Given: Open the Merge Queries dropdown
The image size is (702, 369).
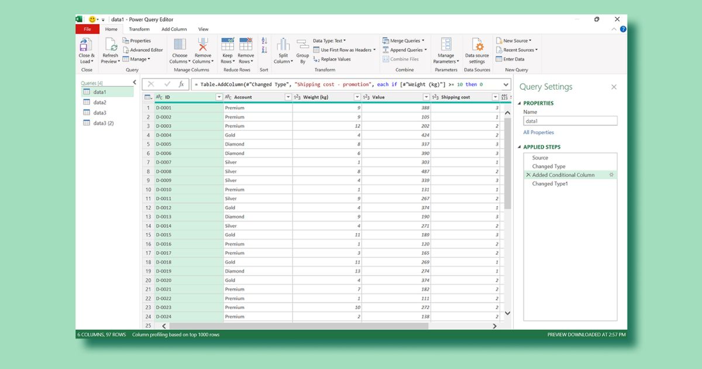Looking at the screenshot, I should tap(404, 41).
